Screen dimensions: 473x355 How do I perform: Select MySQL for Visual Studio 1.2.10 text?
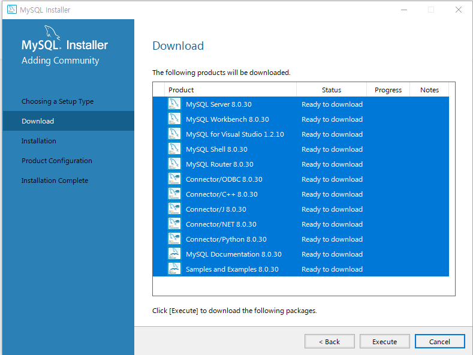click(x=235, y=134)
